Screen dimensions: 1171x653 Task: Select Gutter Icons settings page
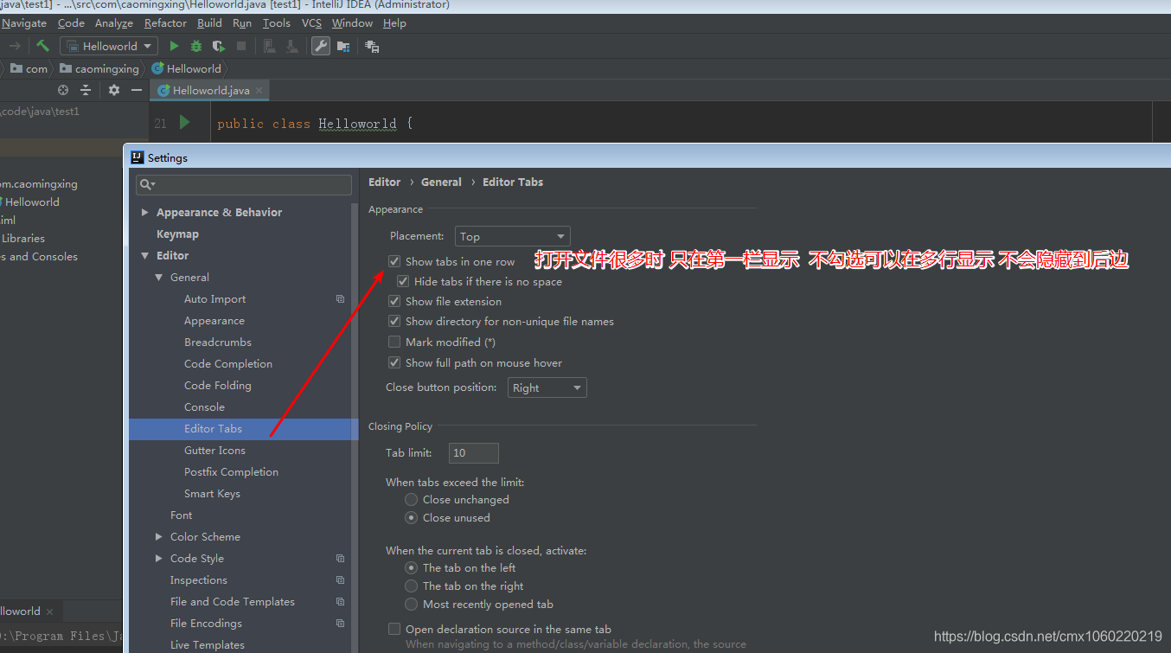(x=214, y=451)
